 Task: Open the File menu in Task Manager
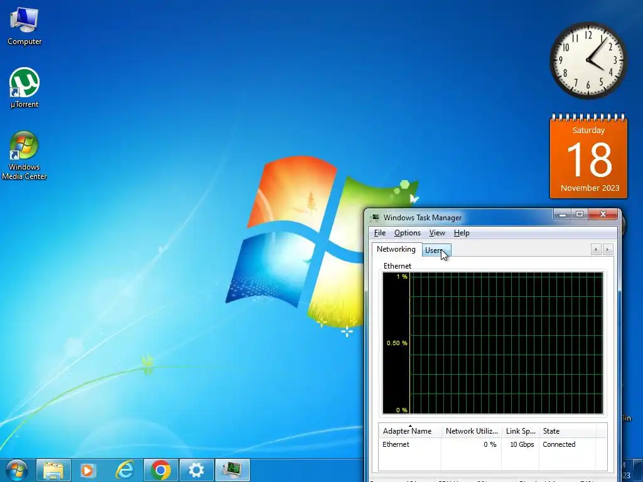click(380, 233)
